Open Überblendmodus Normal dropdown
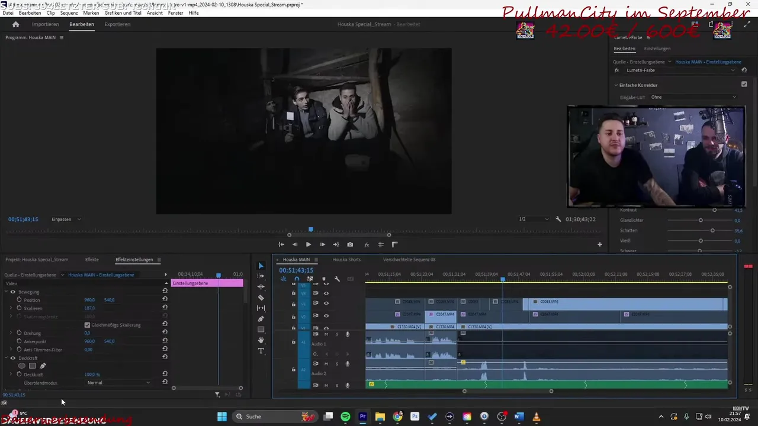 pyautogui.click(x=118, y=383)
